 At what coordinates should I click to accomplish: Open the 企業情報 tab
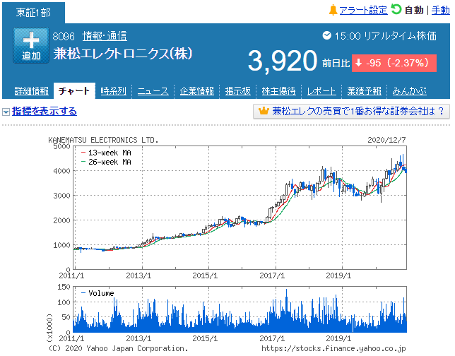tap(196, 91)
